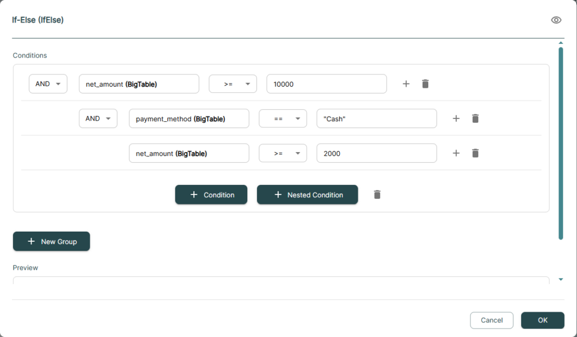Viewport: 577px width, 337px height.
Task: Add a Nested Condition
Action: tap(307, 194)
